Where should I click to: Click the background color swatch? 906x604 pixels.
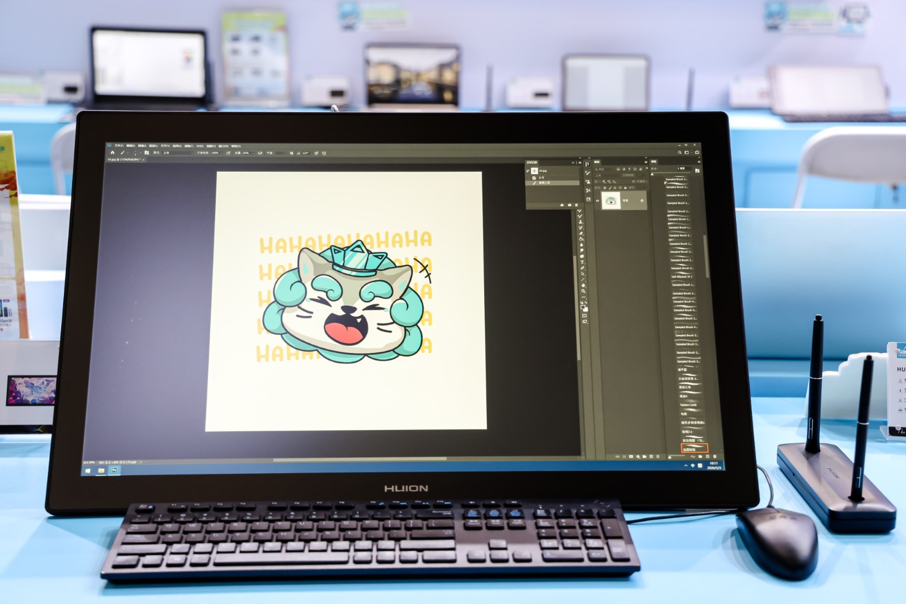tap(586, 309)
